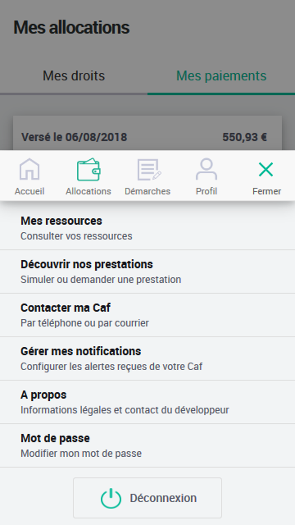Screen dimensions: 295x525
Task: Tap the Accueil house icon
Action: click(x=30, y=169)
